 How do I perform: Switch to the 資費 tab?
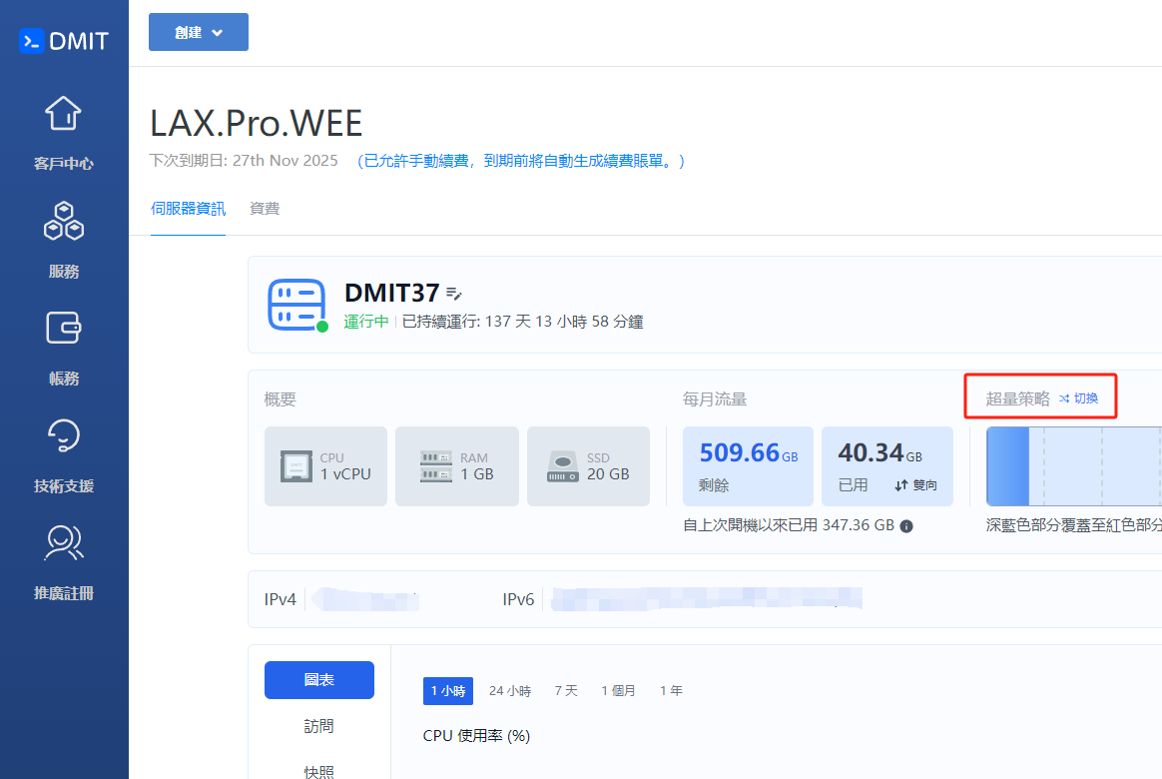click(265, 209)
